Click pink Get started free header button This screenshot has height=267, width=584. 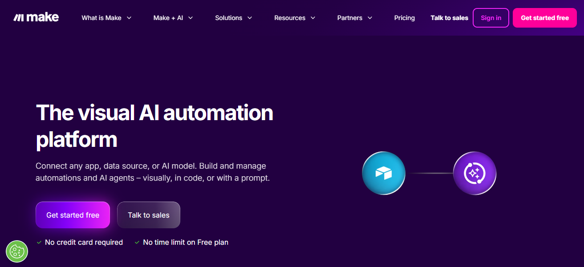545,18
